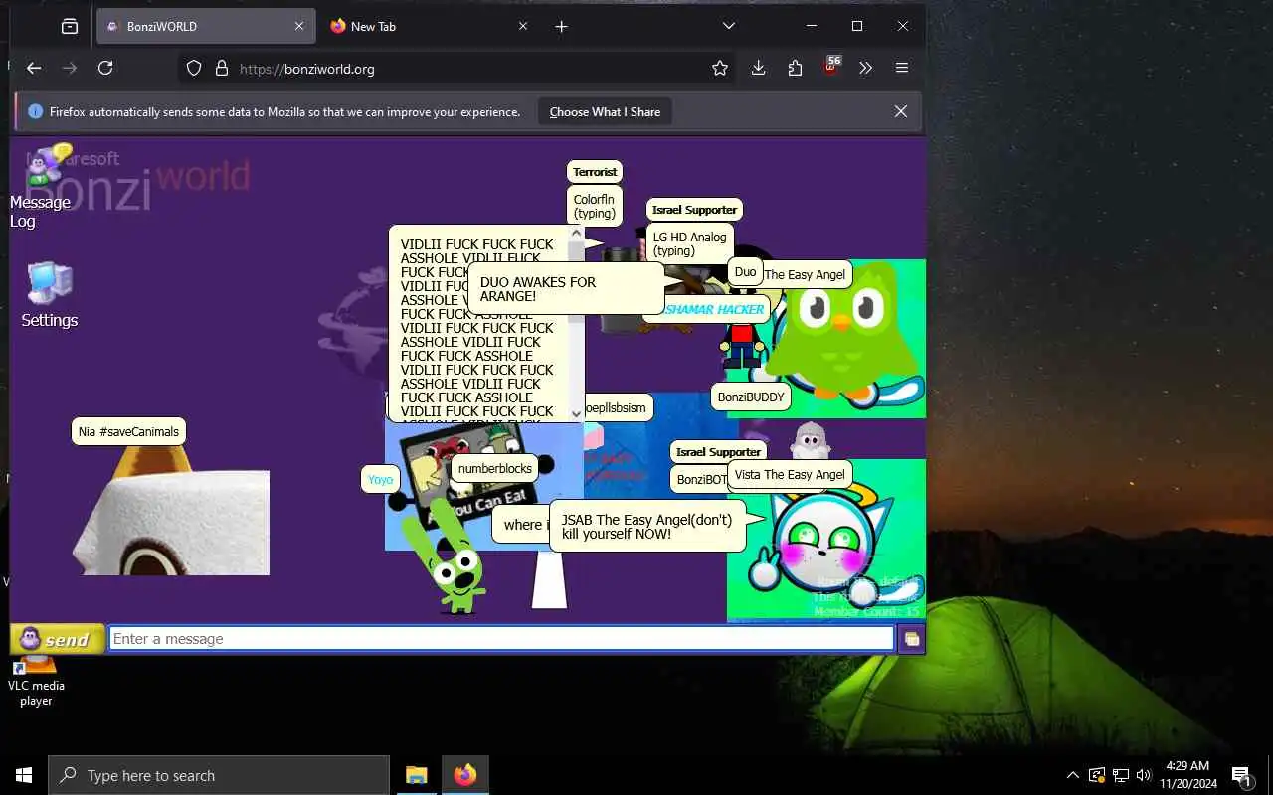Click the Duo name tag
The height and width of the screenshot is (795, 1273).
click(745, 271)
